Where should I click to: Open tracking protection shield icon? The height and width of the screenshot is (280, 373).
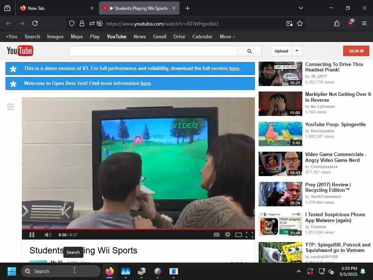(x=72, y=24)
